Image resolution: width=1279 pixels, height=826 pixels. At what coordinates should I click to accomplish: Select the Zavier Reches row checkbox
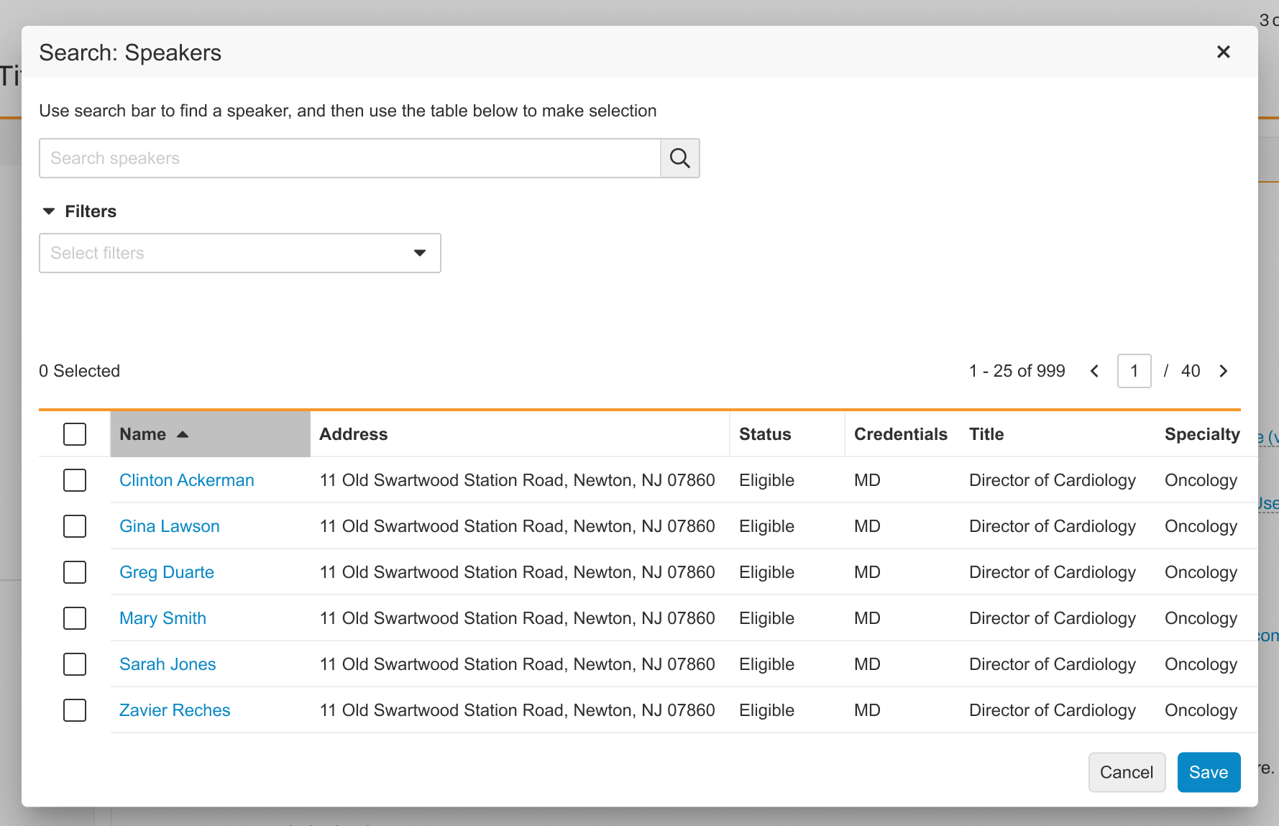(x=75, y=710)
